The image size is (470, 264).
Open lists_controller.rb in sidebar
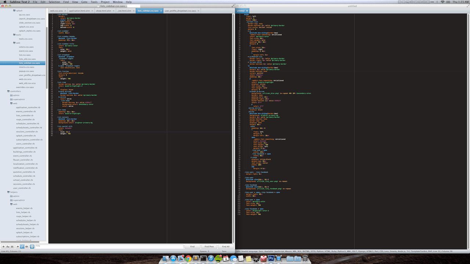(x=25, y=115)
